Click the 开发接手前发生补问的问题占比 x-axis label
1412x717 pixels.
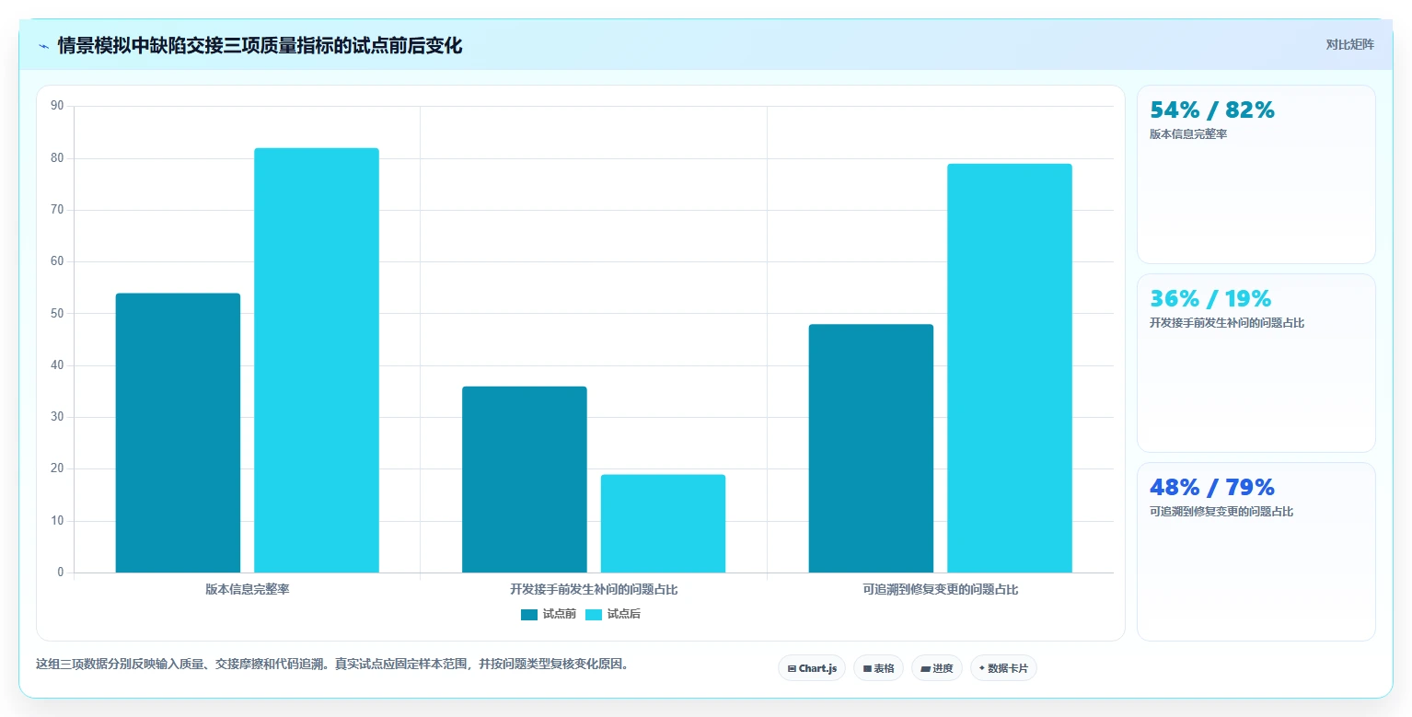tap(594, 589)
